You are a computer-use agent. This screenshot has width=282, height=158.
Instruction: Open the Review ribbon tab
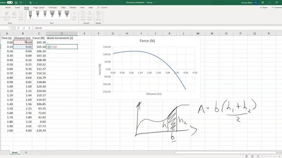(x=73, y=7)
